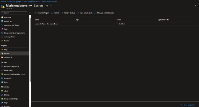Screen dimensions: 199x107
Task: Open the Resource groups breadcrumb link
Action: [x=15, y=2]
